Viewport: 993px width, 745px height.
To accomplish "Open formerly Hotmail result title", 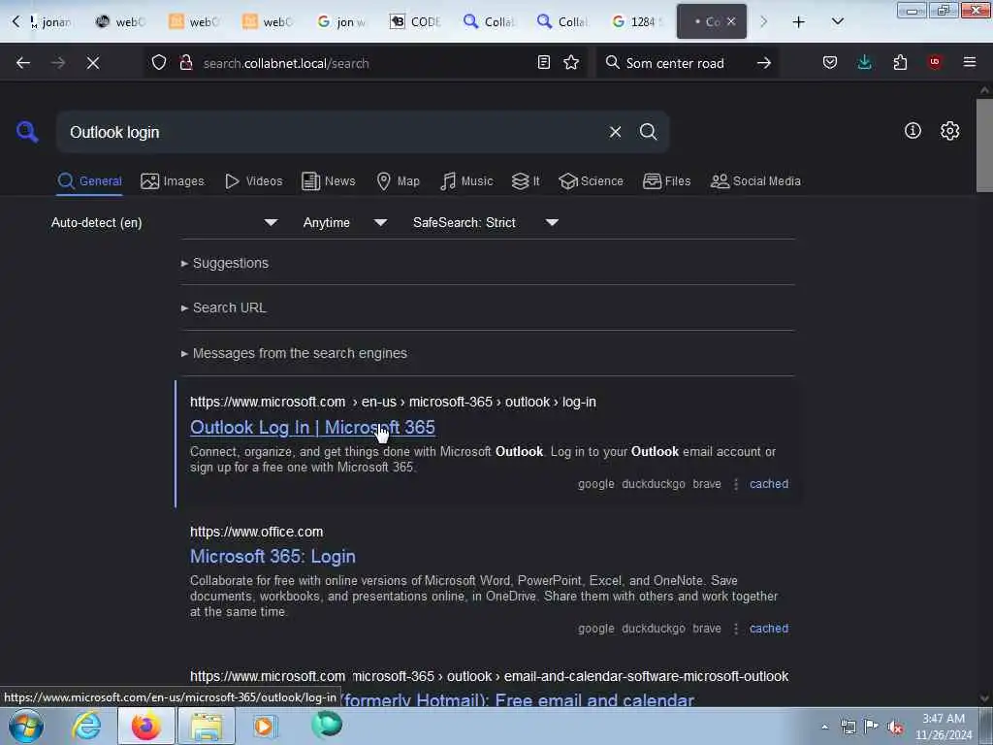I will tap(518, 699).
